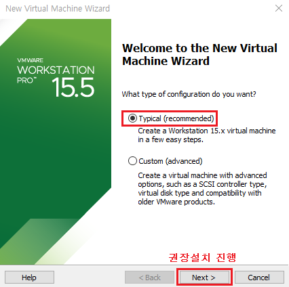The image size is (289, 287).
Task: Click the 'Create a Workstation 15.x virtual machine' description
Action: 207,135
